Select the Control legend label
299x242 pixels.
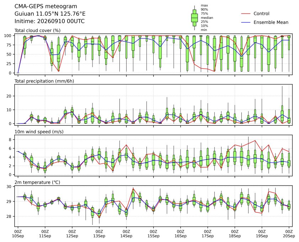261,14
